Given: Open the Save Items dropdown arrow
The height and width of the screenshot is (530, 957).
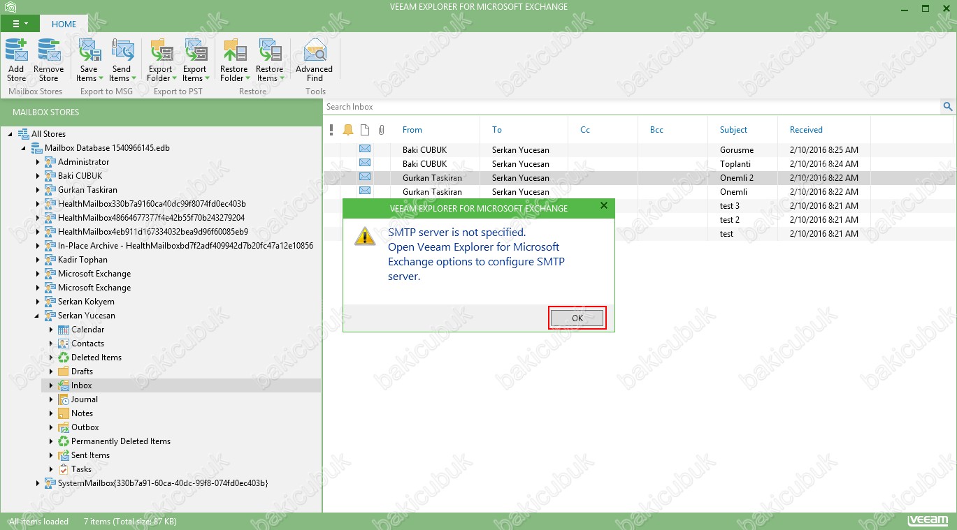Looking at the screenshot, I should 101,79.
